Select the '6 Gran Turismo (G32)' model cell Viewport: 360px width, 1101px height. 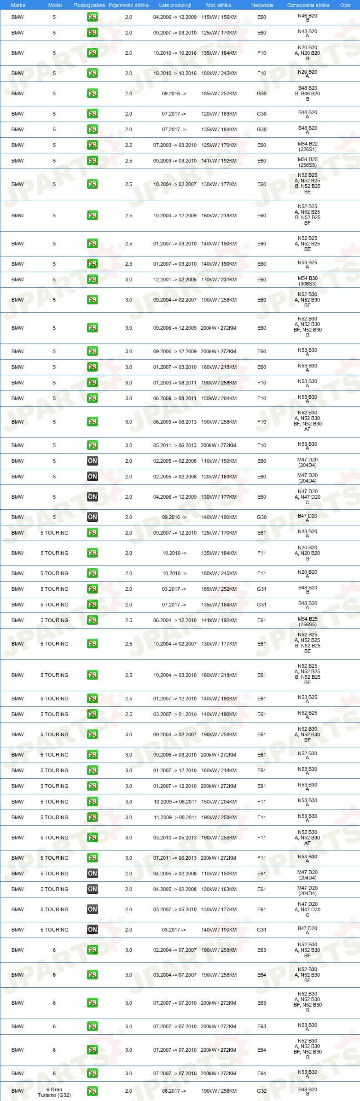point(54,1092)
